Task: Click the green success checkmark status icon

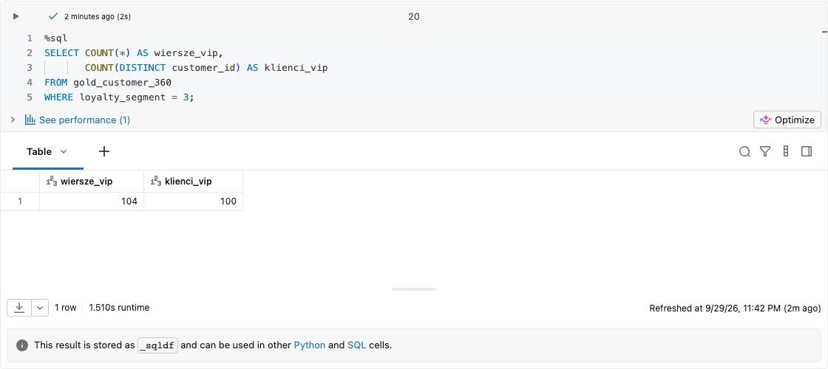Action: [52, 16]
